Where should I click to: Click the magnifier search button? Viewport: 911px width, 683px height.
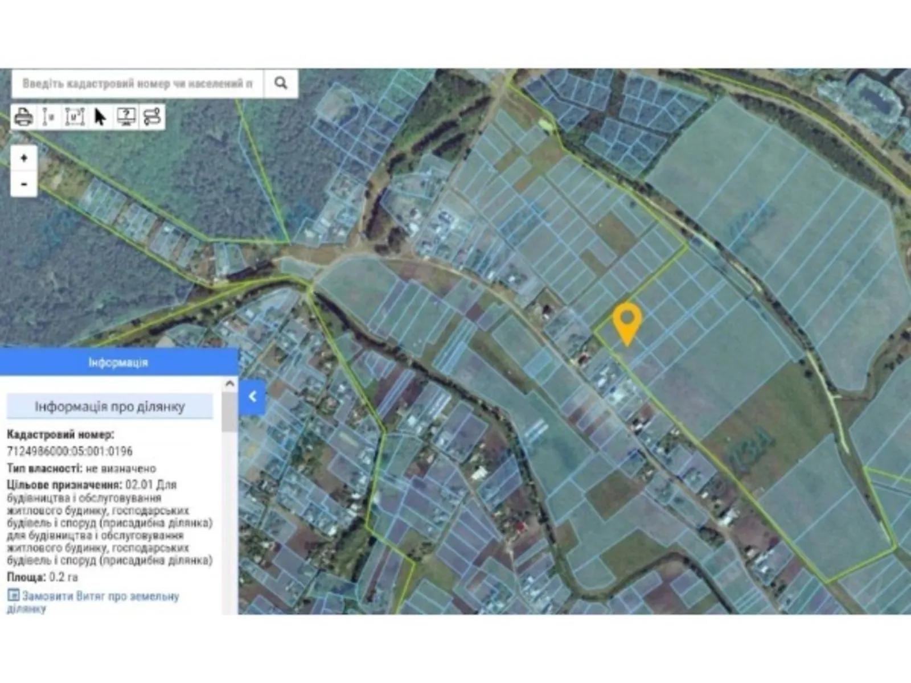point(281,83)
